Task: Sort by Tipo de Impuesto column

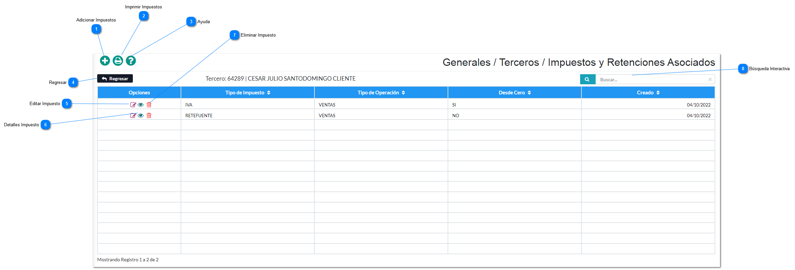Action: click(x=248, y=93)
